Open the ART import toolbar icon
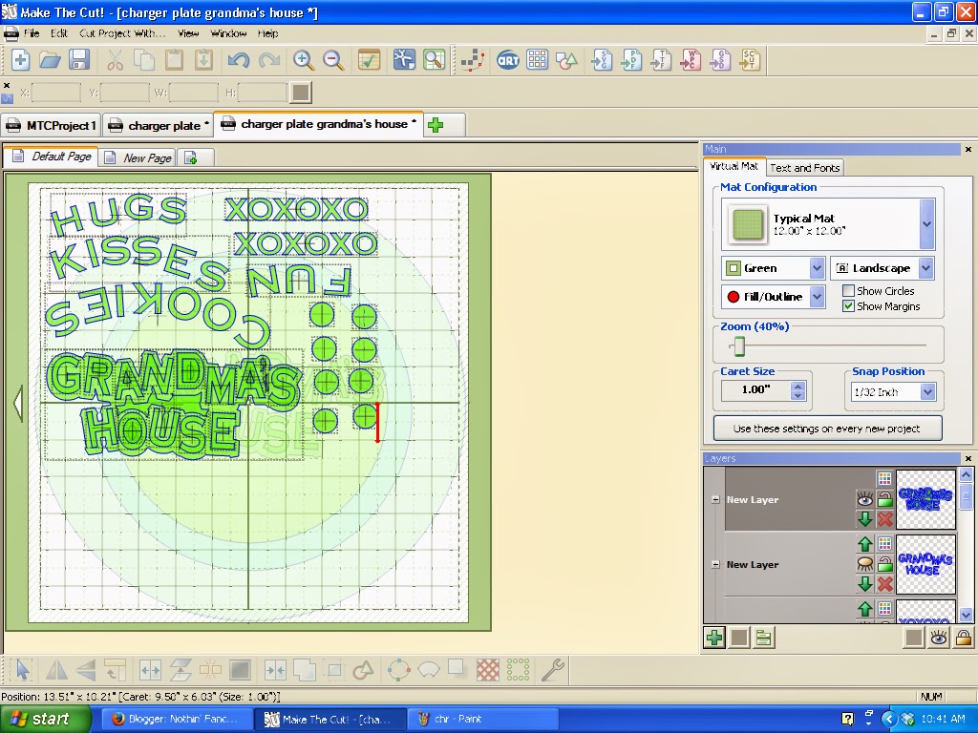 coord(508,60)
